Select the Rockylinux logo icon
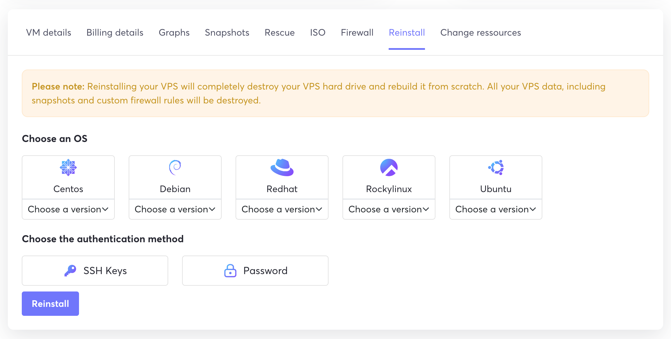 [x=389, y=167]
